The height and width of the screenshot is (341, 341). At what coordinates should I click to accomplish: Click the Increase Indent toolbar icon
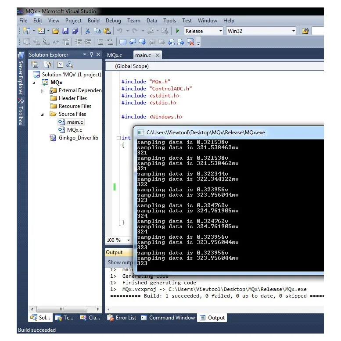[x=88, y=42]
